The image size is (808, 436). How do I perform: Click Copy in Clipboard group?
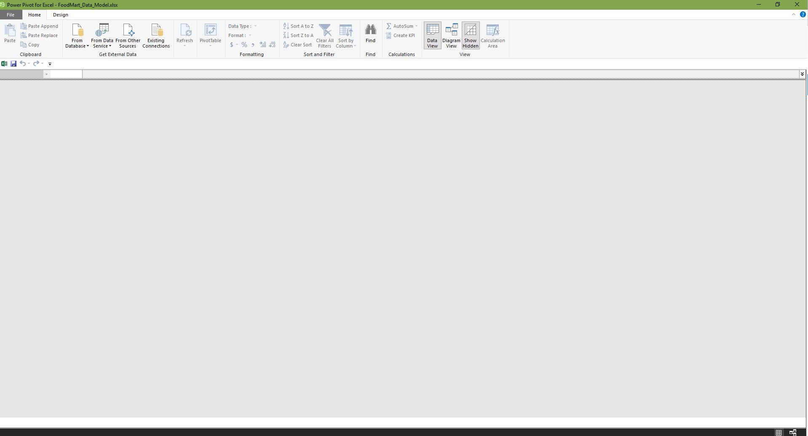(x=30, y=45)
